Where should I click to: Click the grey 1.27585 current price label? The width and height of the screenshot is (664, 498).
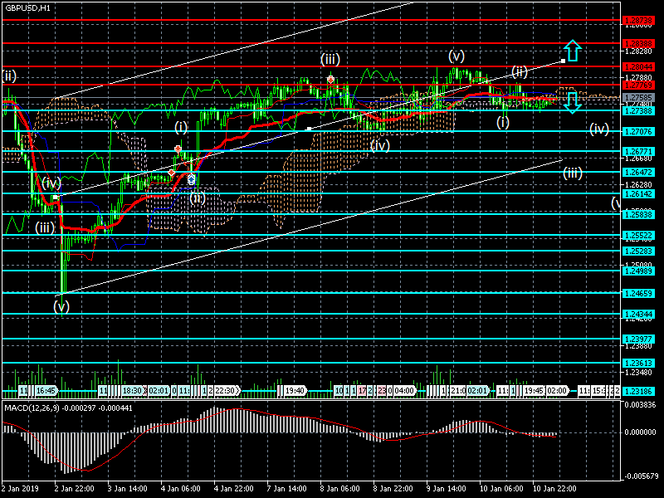click(x=639, y=98)
